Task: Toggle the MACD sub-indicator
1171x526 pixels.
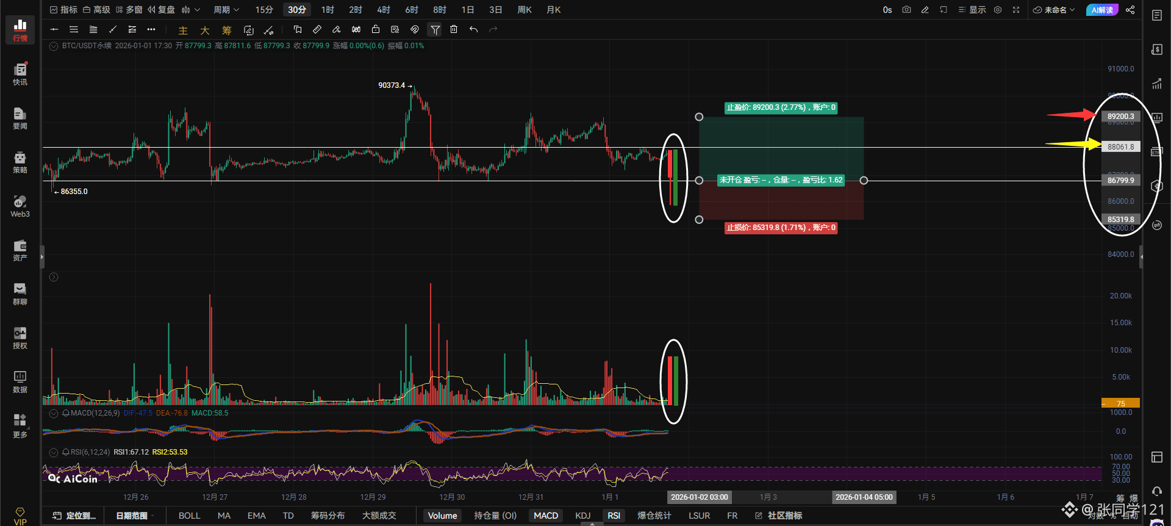Action: pyautogui.click(x=546, y=516)
